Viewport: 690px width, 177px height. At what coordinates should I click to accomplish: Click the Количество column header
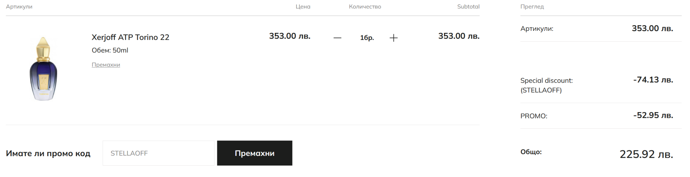tap(365, 7)
